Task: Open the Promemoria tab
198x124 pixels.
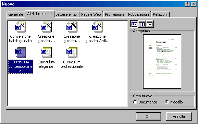Action: click(114, 14)
